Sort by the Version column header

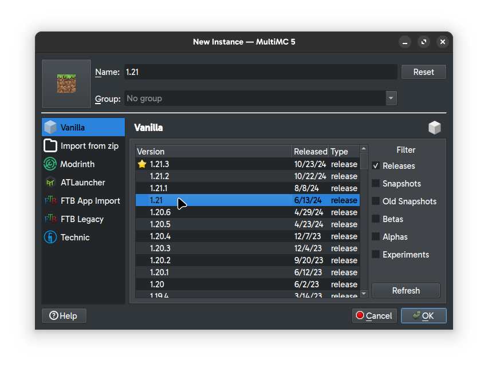point(213,152)
